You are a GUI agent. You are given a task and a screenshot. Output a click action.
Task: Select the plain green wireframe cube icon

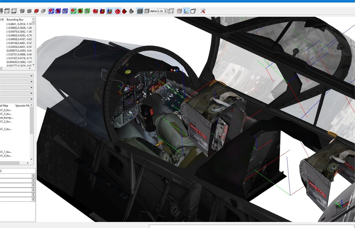(x=87, y=11)
